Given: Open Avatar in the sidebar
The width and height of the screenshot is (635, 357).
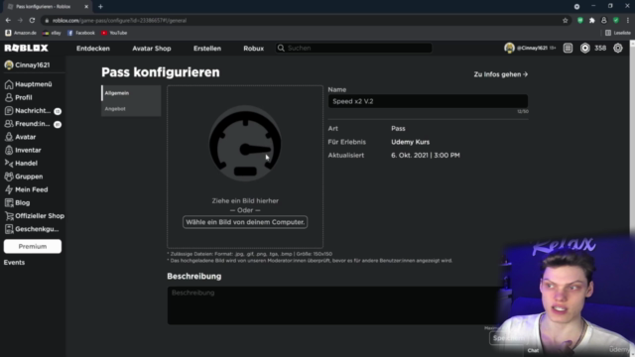Looking at the screenshot, I should click(20, 137).
